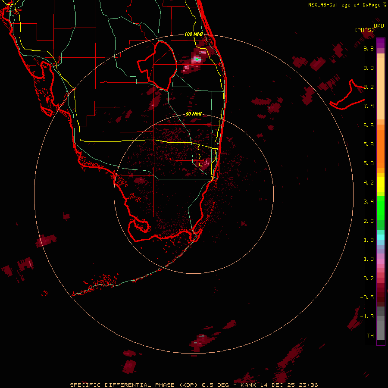Click the red island outline near the 8.2 label

tap(347, 95)
